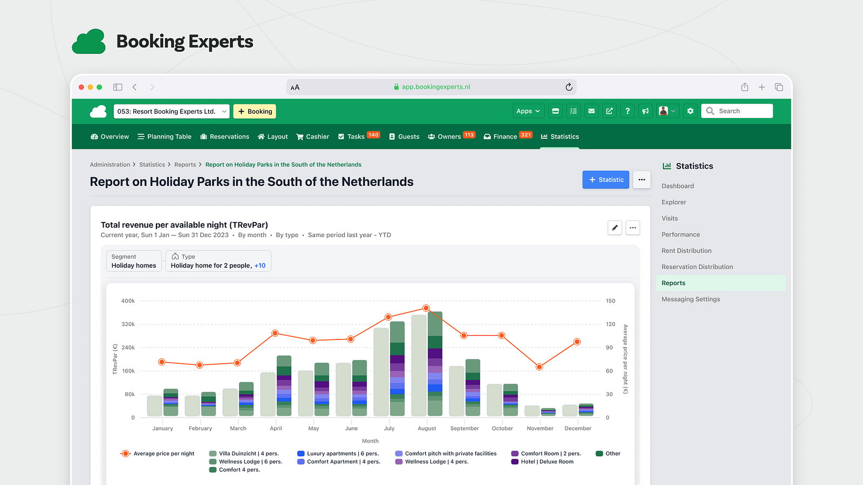Viewport: 863px width, 485px height.
Task: Click the settings gear icon
Action: tap(690, 111)
